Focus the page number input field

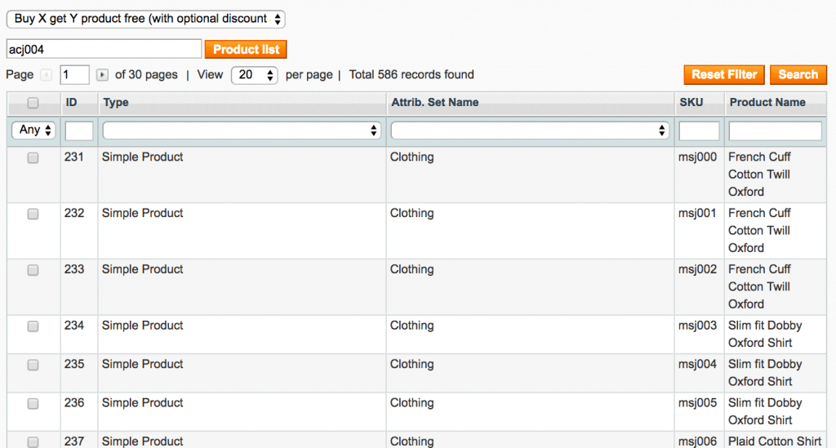pos(74,75)
